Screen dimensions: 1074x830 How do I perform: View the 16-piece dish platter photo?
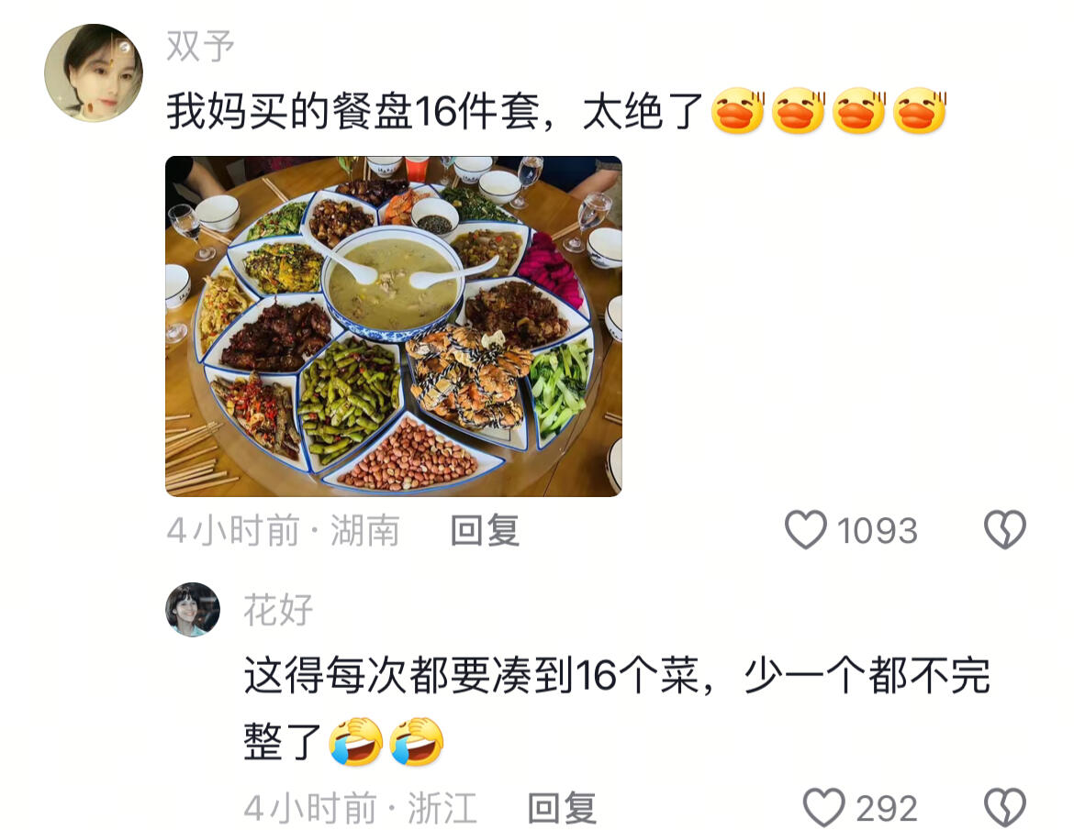tap(394, 326)
